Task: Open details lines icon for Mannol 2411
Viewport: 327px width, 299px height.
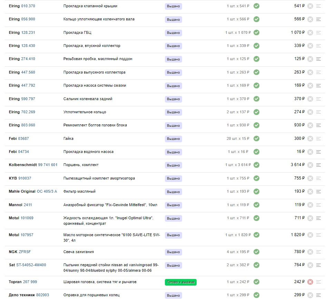Action: pyautogui.click(x=318, y=205)
